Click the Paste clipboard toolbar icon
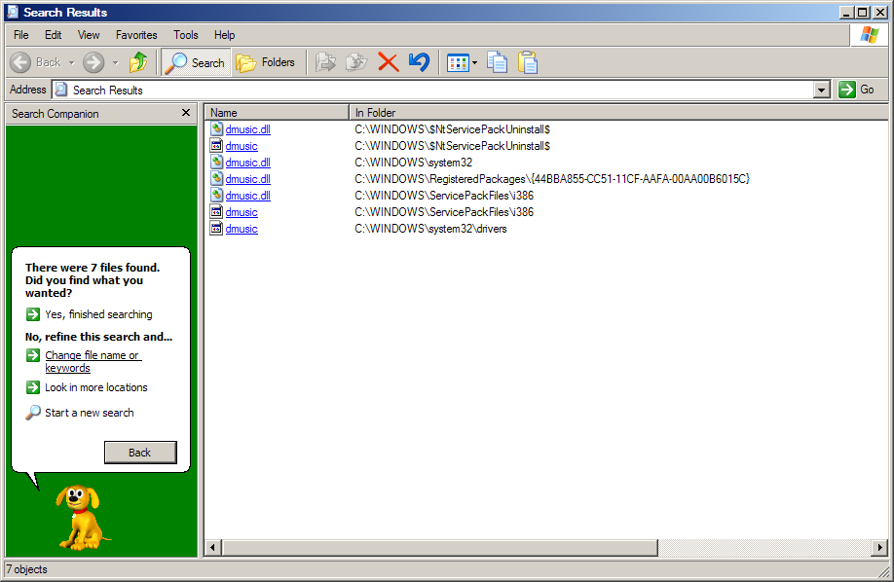894x582 pixels. pyautogui.click(x=528, y=62)
